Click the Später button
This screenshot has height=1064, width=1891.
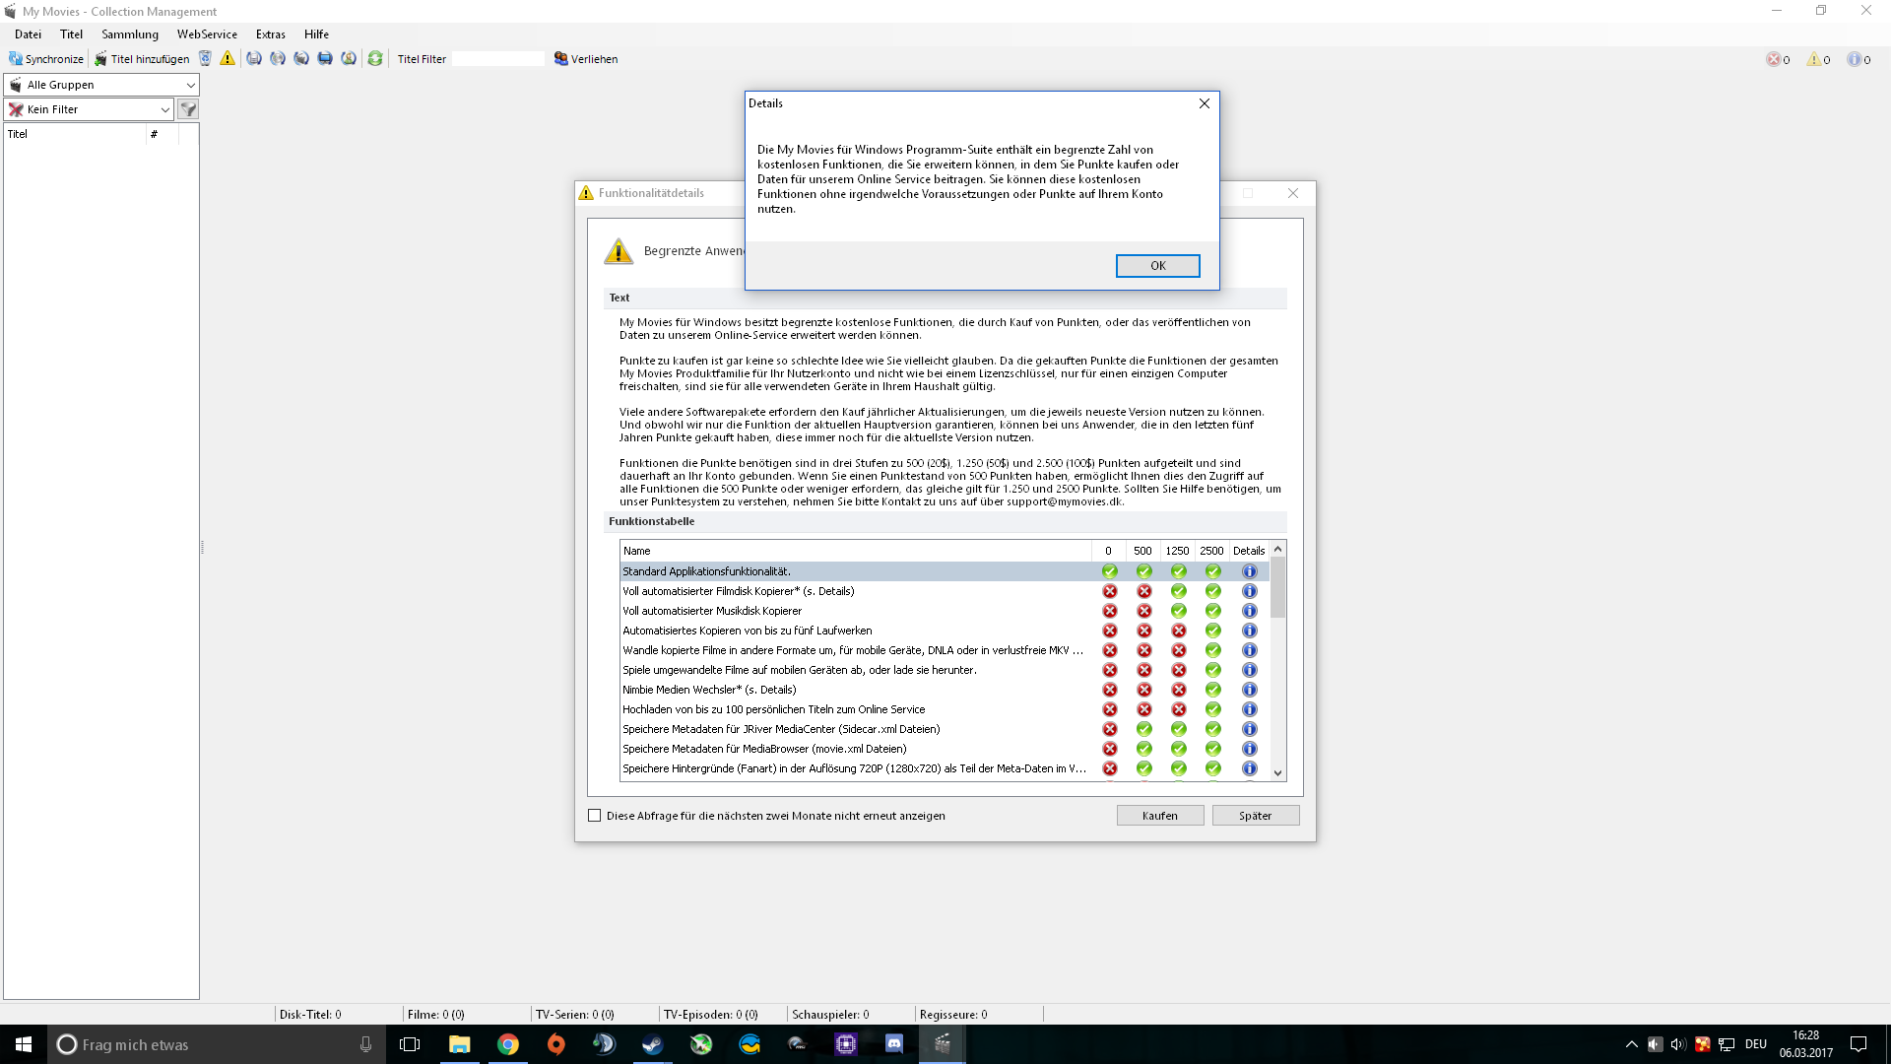1255,816
